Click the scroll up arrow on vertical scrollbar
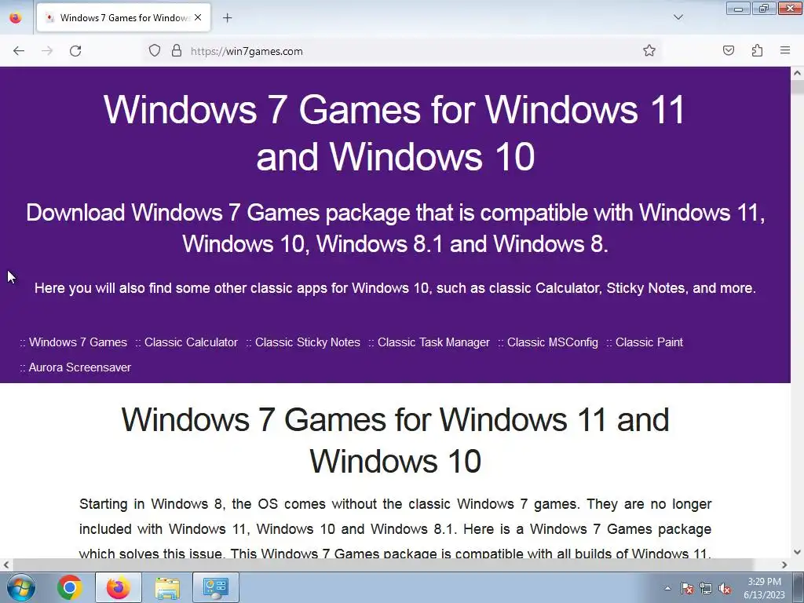Image resolution: width=804 pixels, height=603 pixels. (797, 73)
